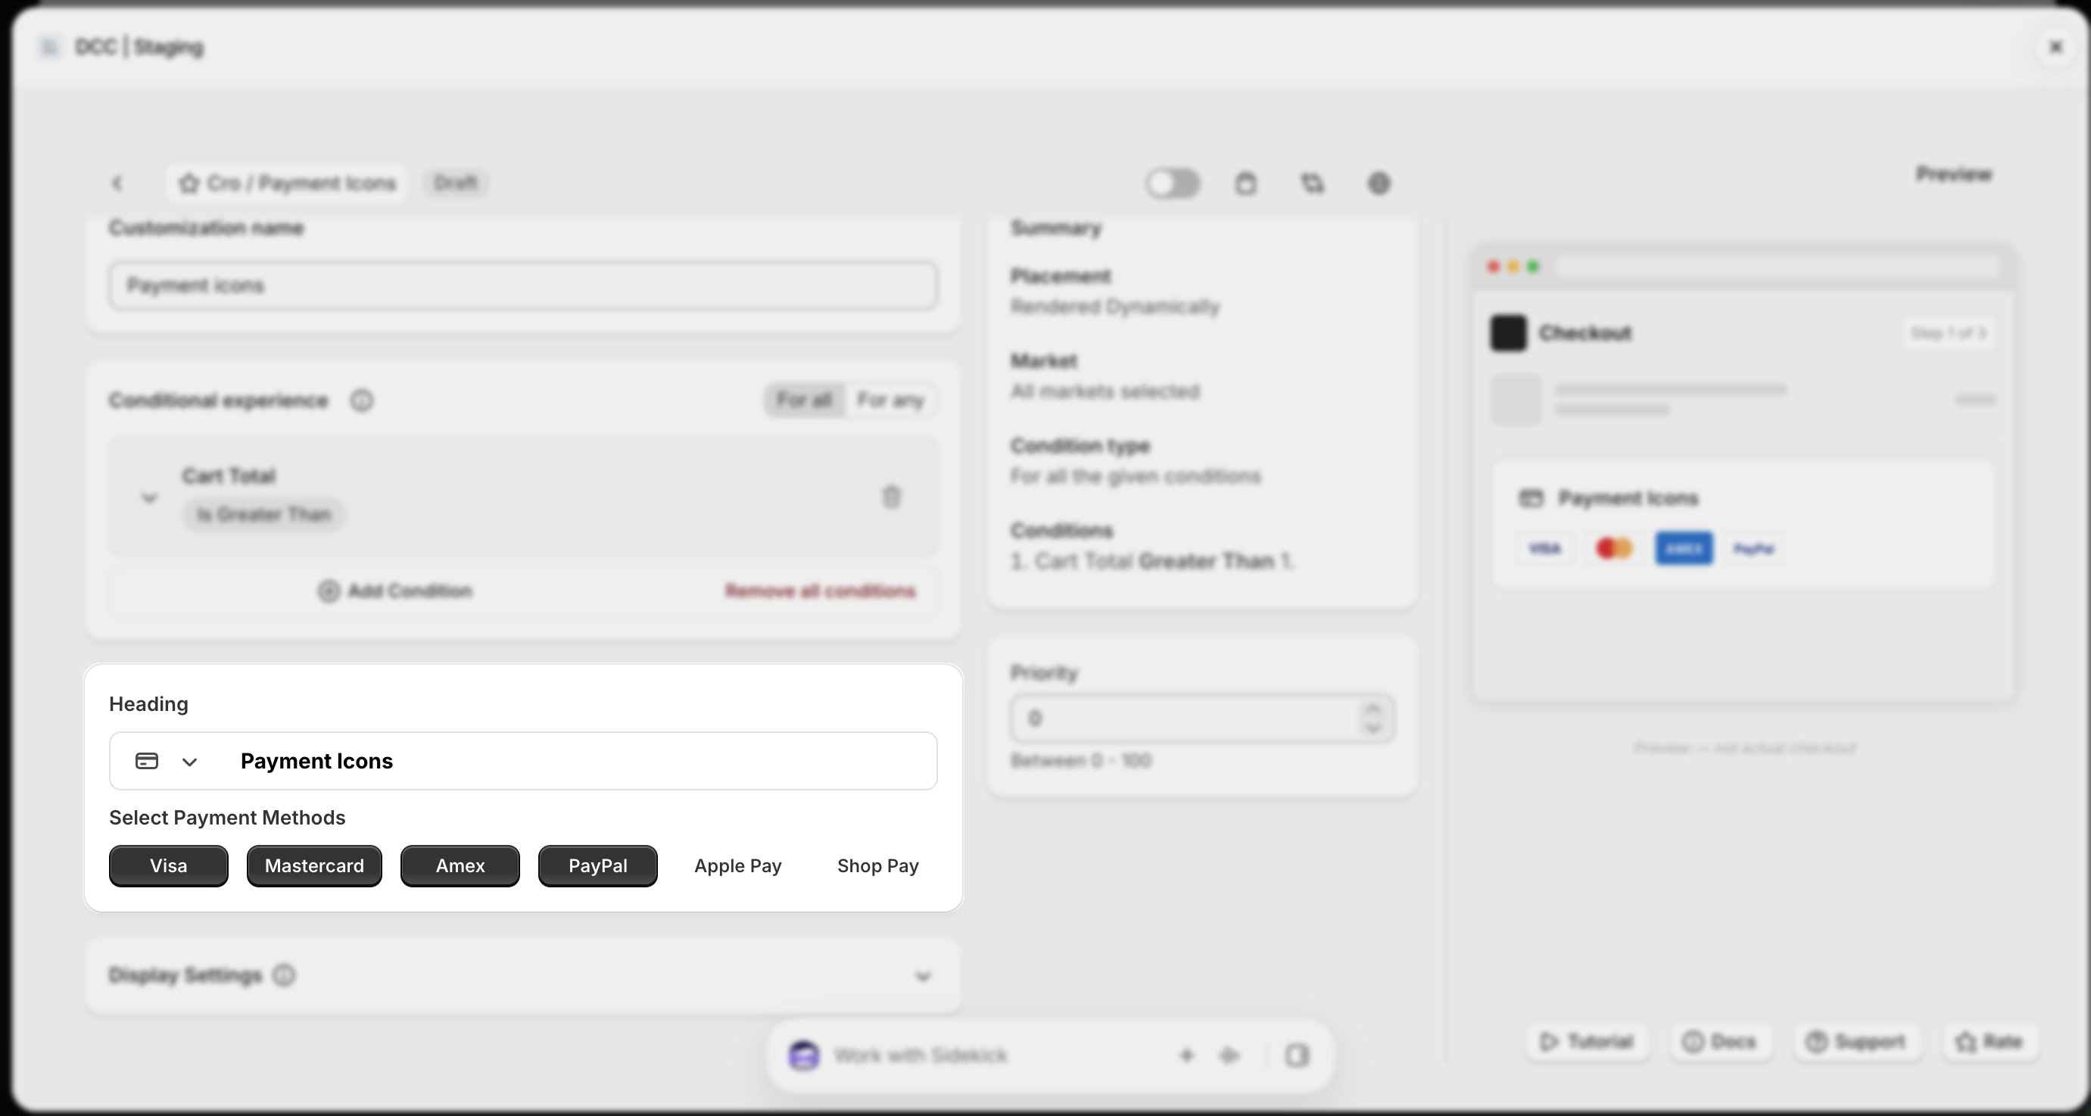Click the side panel icon in the Sidekick bar
This screenshot has height=1116, width=2091.
point(1297,1055)
